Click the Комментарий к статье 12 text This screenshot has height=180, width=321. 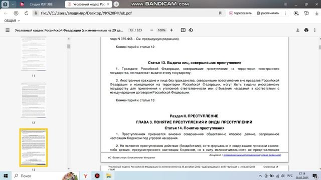(135, 46)
